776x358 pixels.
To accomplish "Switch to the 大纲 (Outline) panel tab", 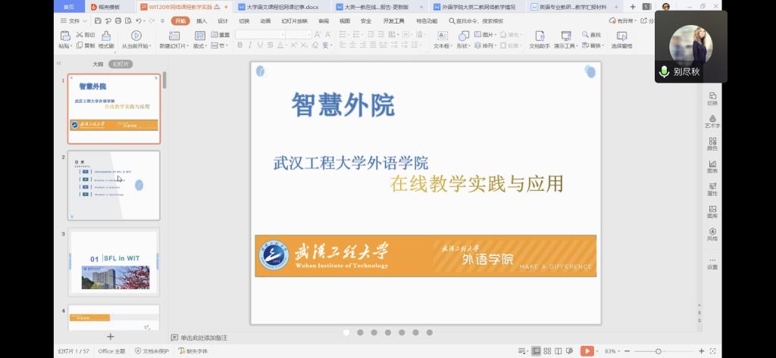I will 98,64.
